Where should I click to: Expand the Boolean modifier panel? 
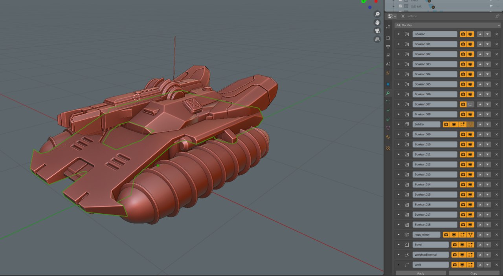click(x=398, y=34)
